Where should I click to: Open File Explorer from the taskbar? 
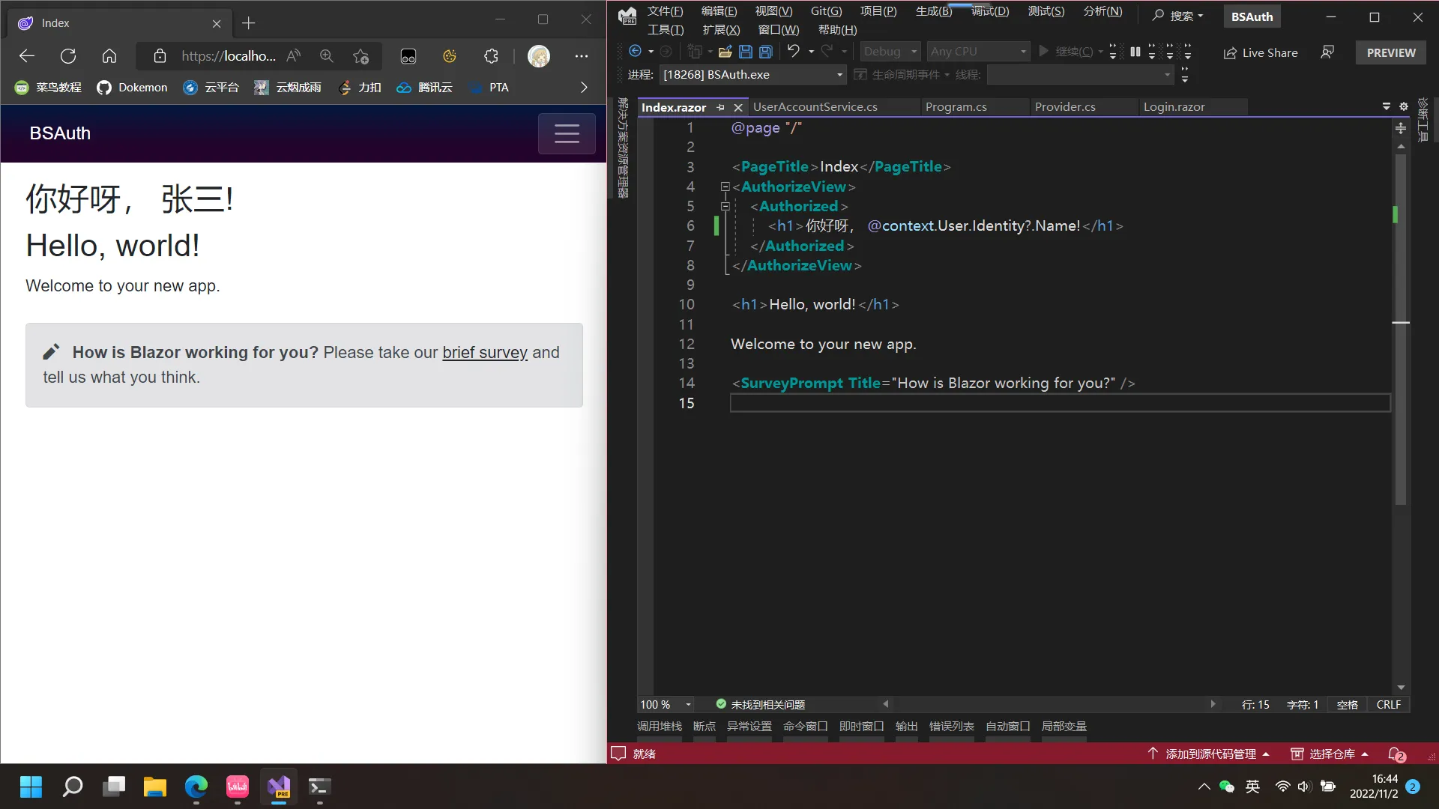155,787
